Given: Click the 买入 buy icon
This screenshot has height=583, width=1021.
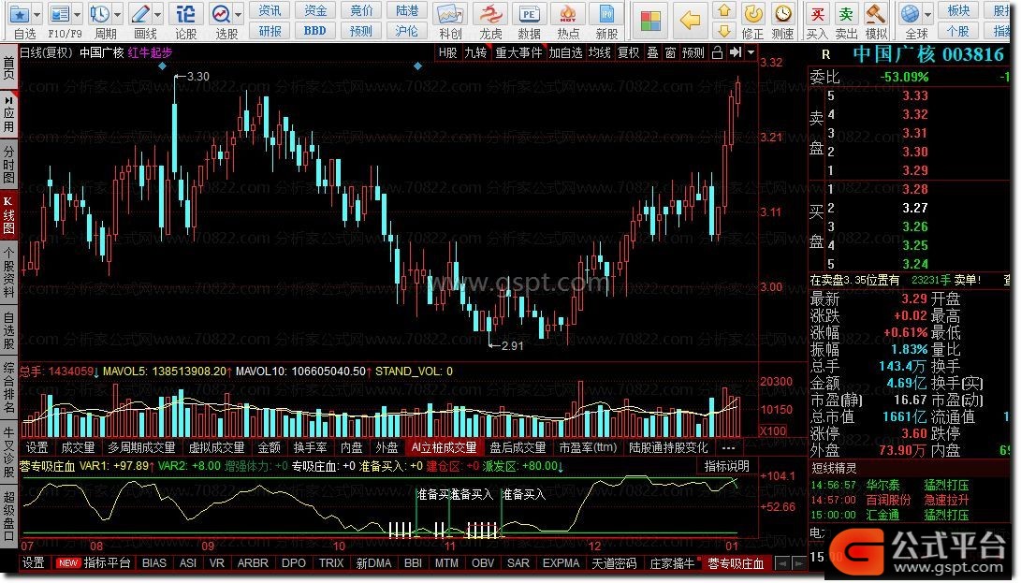Looking at the screenshot, I should (817, 14).
